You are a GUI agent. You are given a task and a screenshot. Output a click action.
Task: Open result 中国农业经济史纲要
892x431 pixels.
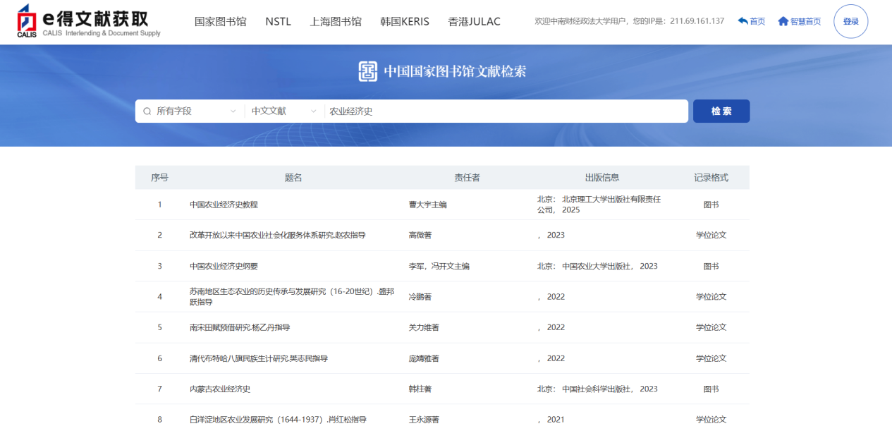224,266
